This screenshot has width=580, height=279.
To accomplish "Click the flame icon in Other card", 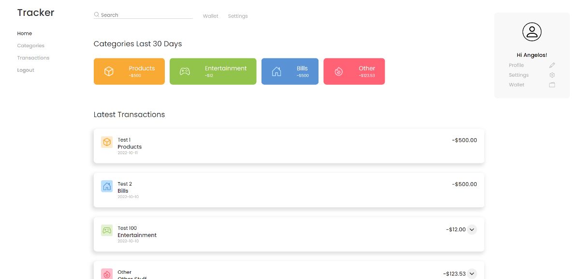I will 338,71.
